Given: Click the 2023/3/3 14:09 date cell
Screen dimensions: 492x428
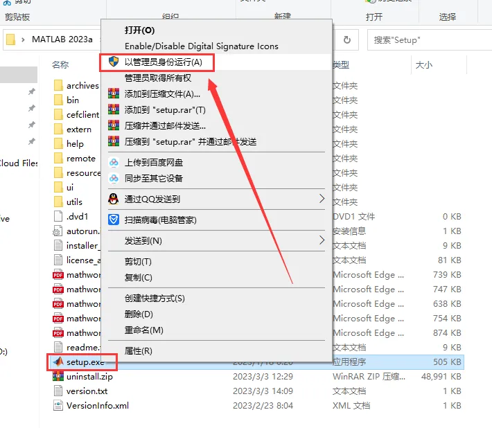Looking at the screenshot, I should pyautogui.click(x=263, y=391).
